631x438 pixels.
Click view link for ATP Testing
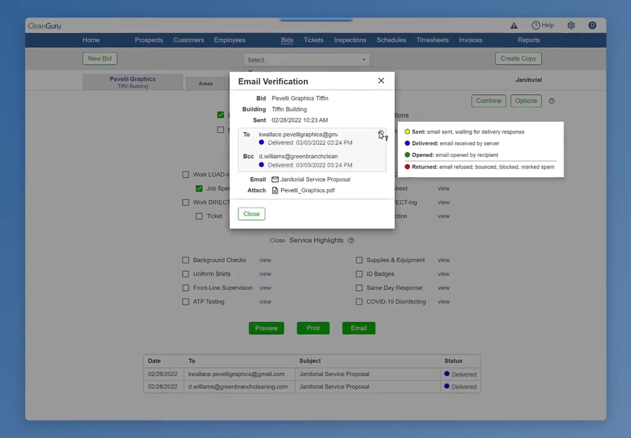point(265,302)
